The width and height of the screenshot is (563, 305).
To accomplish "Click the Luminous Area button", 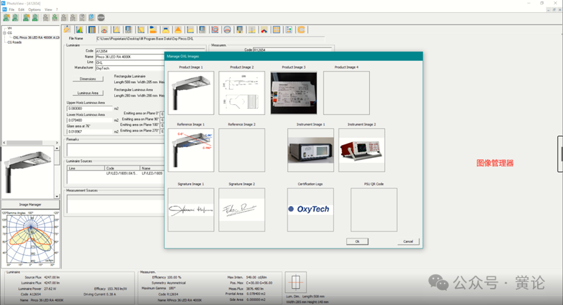I will 88,93.
